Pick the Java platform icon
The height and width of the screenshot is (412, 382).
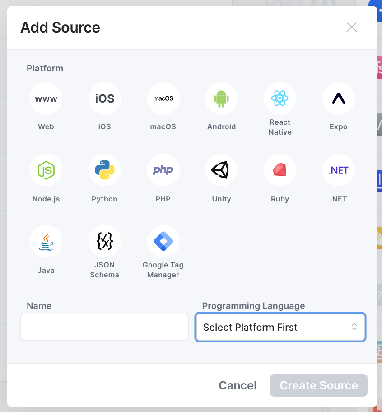pyautogui.click(x=46, y=241)
